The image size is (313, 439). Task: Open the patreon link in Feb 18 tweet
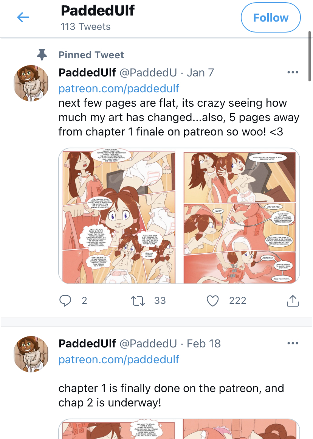pos(119,360)
